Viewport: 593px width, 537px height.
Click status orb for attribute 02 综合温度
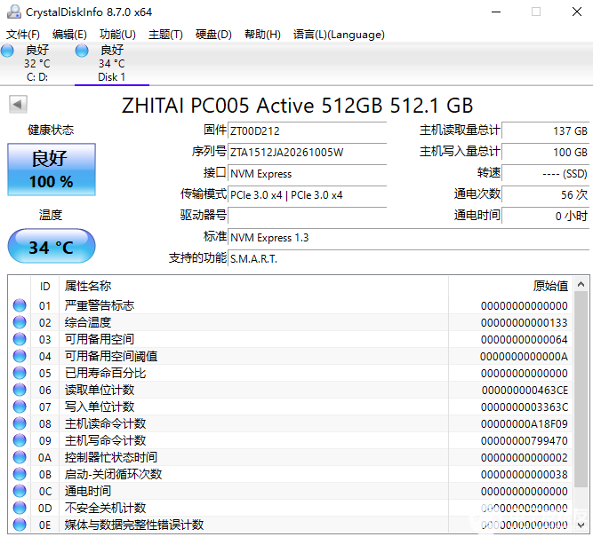[20, 322]
